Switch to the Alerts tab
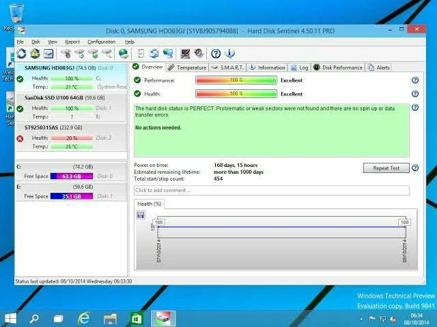 tap(378, 67)
